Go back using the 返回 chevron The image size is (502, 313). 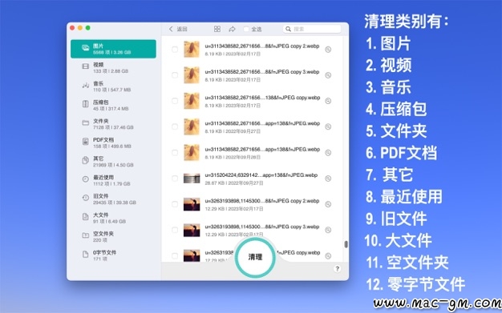171,29
